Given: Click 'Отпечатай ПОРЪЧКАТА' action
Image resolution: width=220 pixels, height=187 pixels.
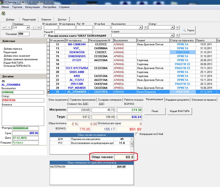Looking at the screenshot, I should click(17, 66).
